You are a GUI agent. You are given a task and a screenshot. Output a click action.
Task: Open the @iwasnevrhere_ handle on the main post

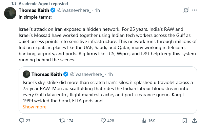coord(74,10)
